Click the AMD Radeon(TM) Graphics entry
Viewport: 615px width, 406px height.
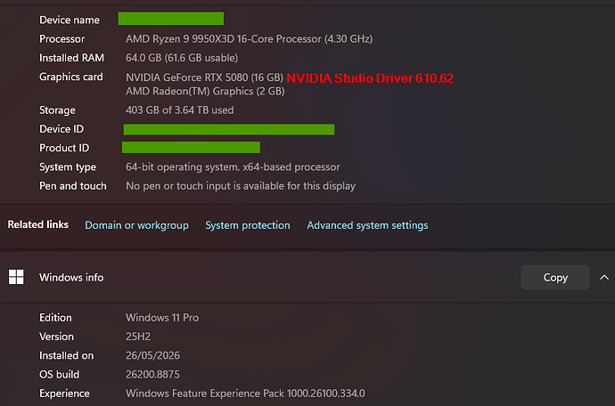[205, 92]
